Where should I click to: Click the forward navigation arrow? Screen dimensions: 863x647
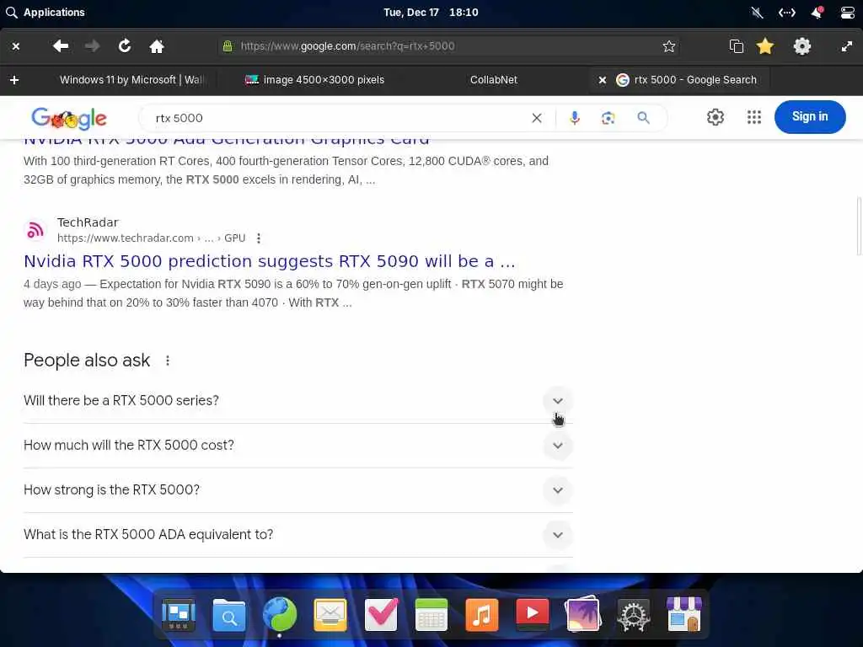tap(93, 46)
